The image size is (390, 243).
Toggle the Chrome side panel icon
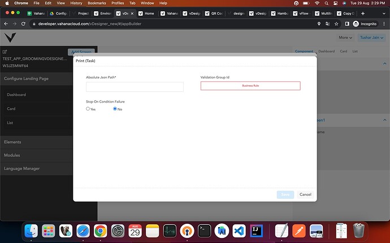coord(347,24)
